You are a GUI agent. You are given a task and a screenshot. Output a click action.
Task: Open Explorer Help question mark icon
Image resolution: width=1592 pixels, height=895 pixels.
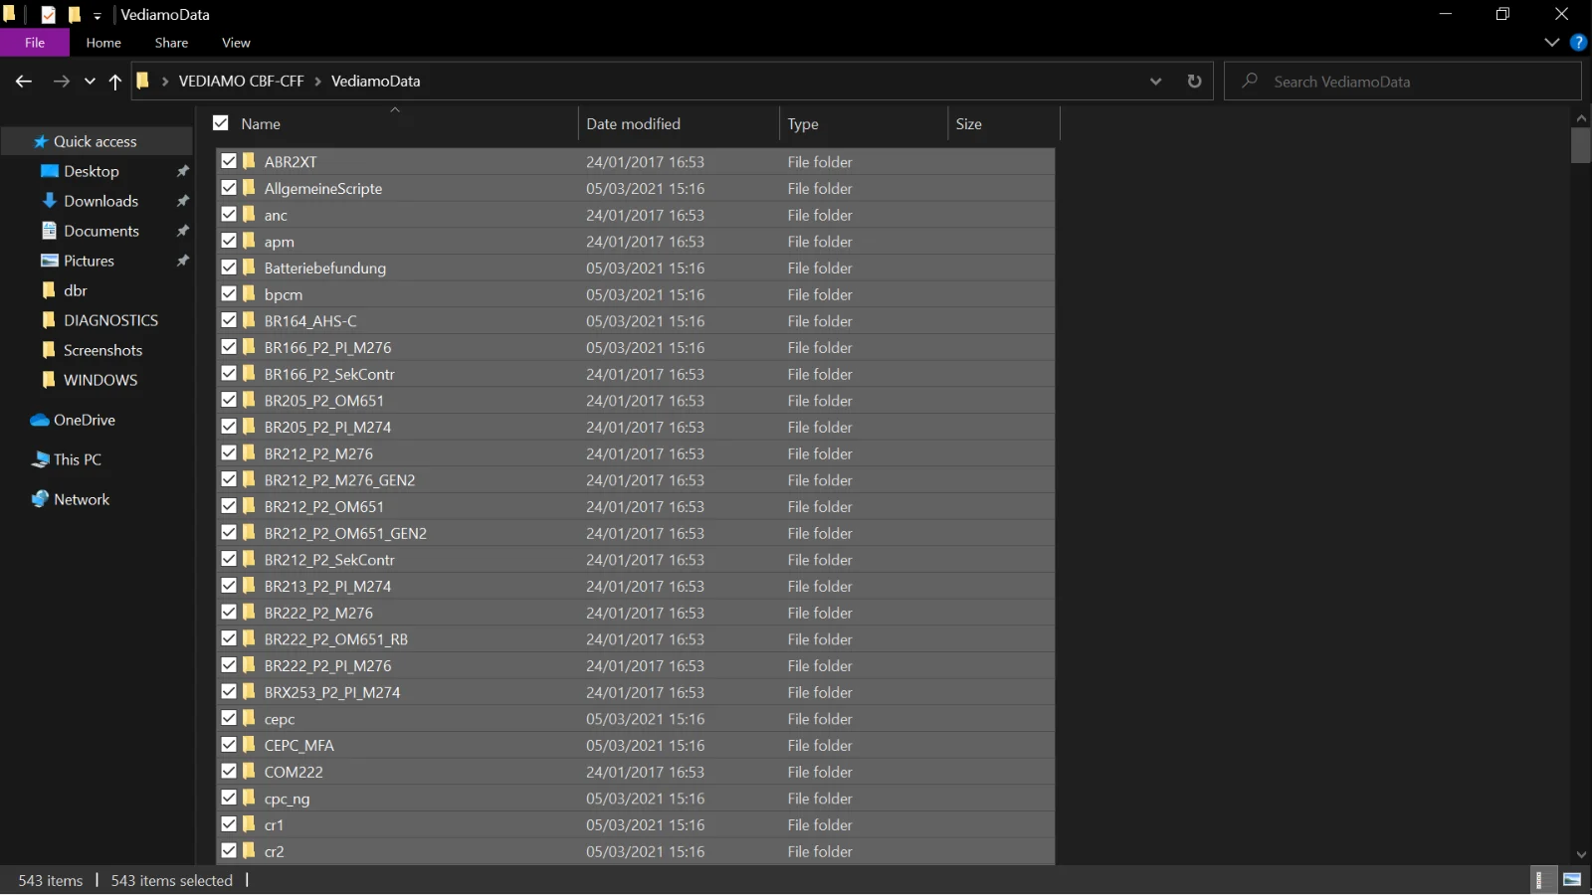click(1578, 43)
